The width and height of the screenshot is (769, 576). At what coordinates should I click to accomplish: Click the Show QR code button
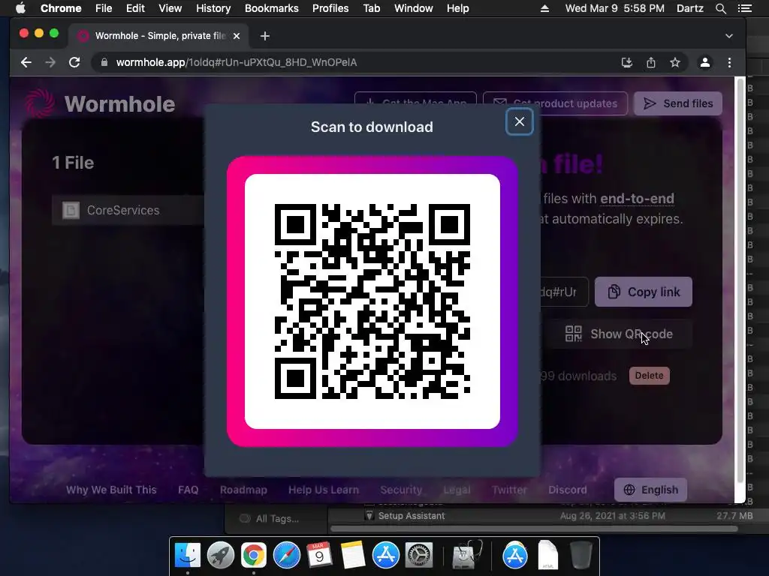tap(619, 334)
